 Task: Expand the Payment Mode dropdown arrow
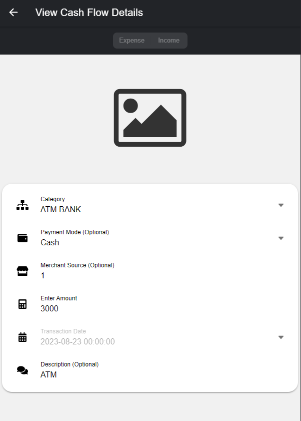[280, 238]
